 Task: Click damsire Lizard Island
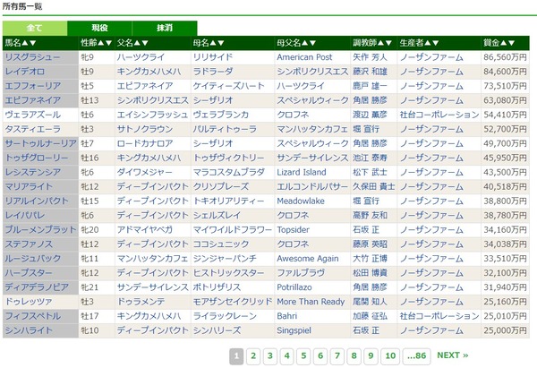(302, 172)
